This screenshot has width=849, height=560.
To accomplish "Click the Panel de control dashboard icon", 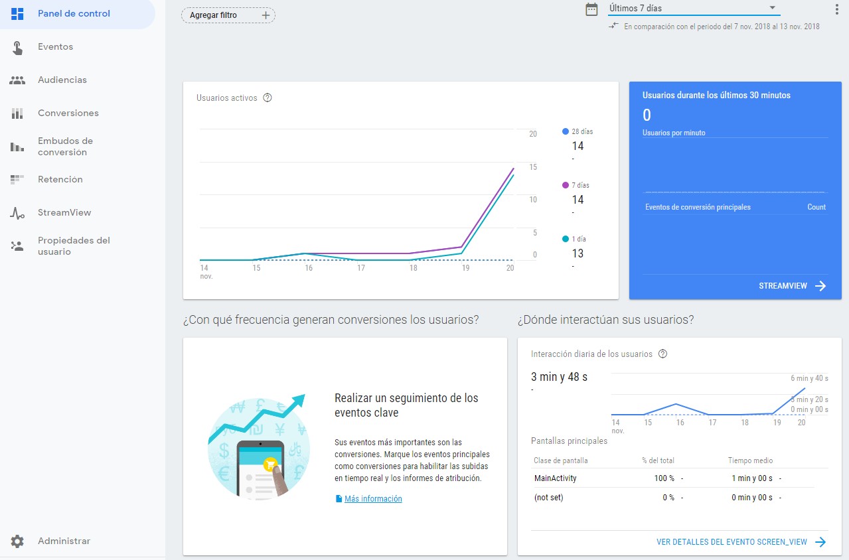I will [x=17, y=14].
